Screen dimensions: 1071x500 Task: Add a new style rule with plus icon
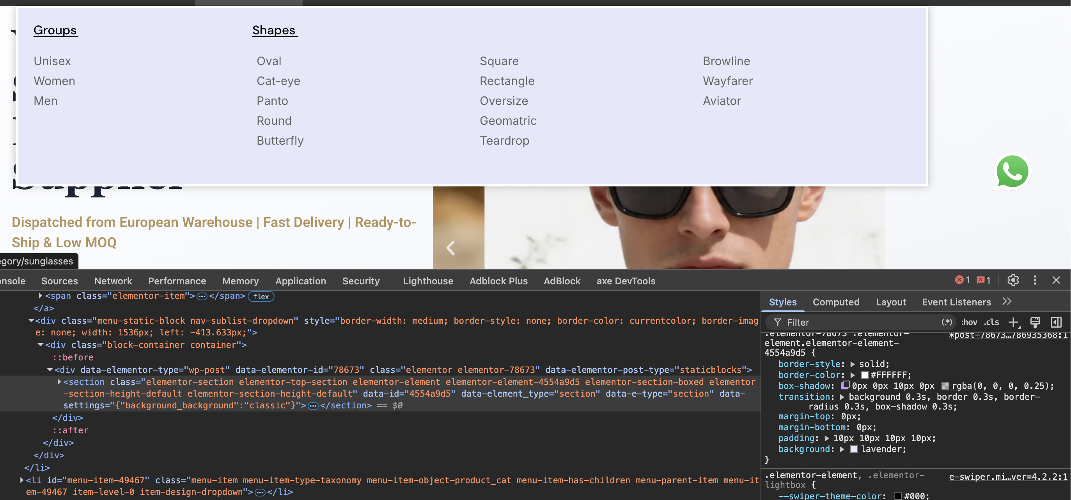point(1013,322)
